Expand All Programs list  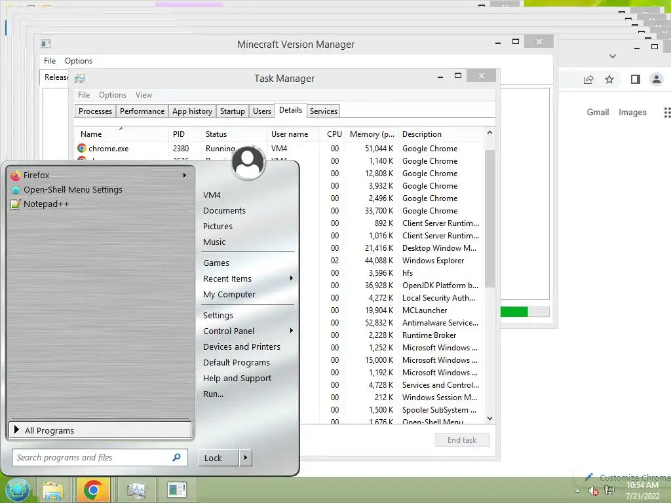click(x=100, y=430)
